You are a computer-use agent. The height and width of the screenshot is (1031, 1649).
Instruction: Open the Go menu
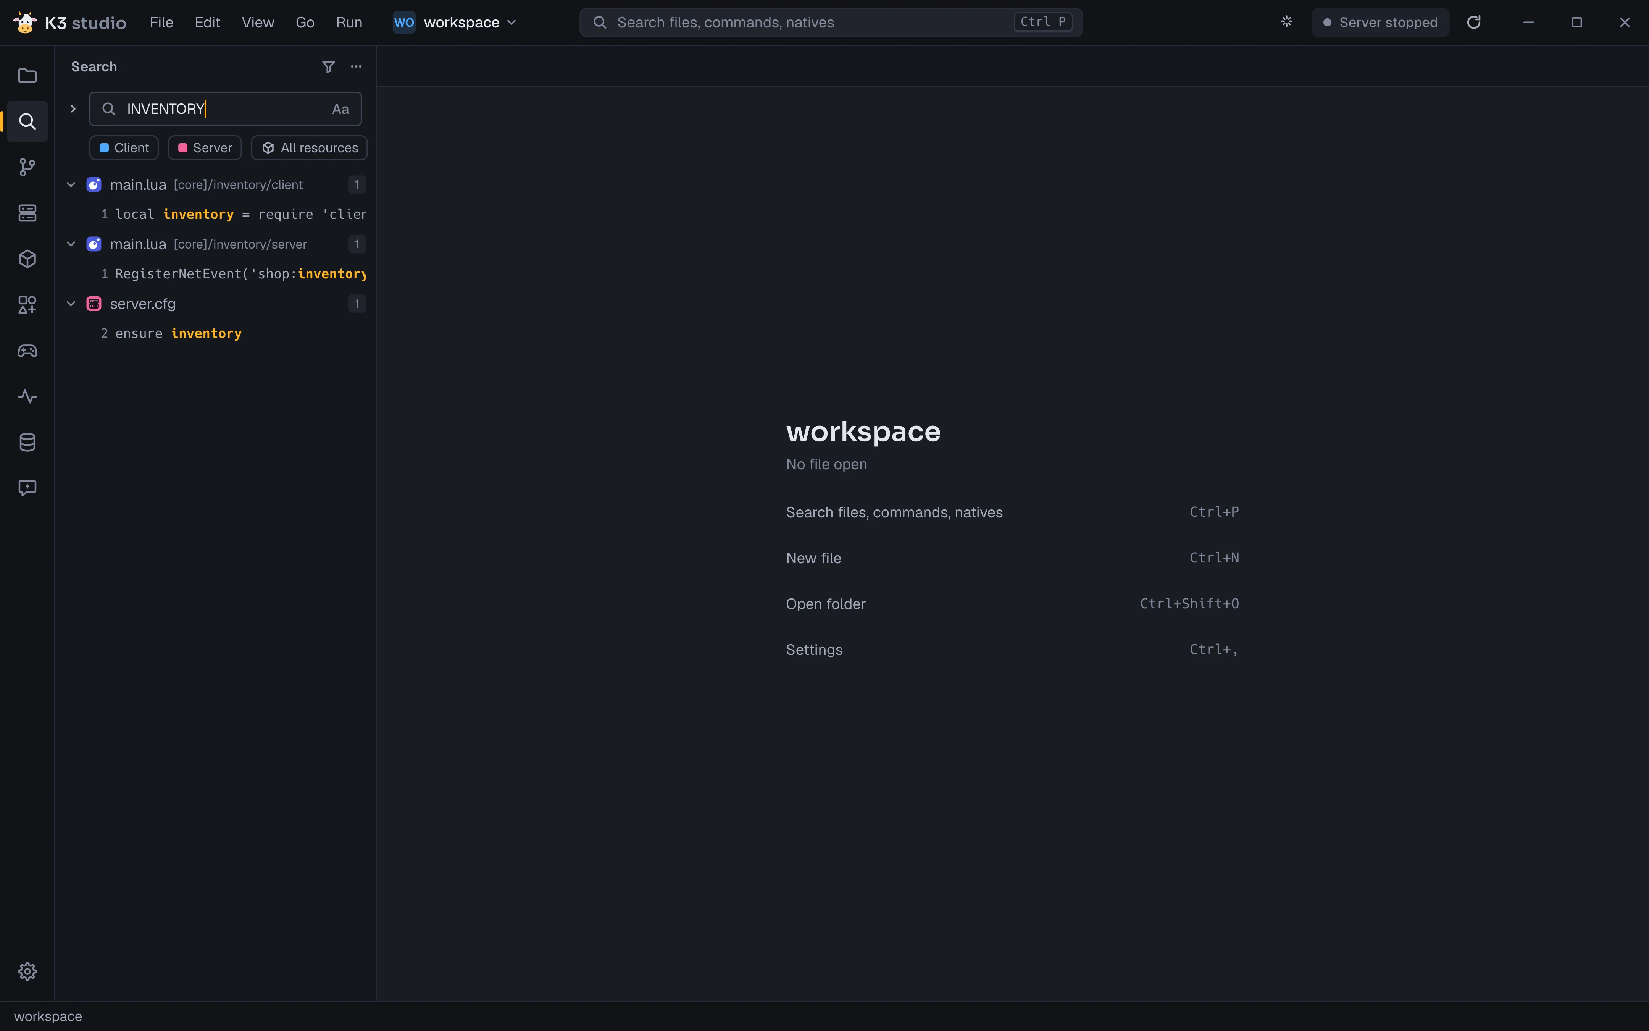pos(305,23)
